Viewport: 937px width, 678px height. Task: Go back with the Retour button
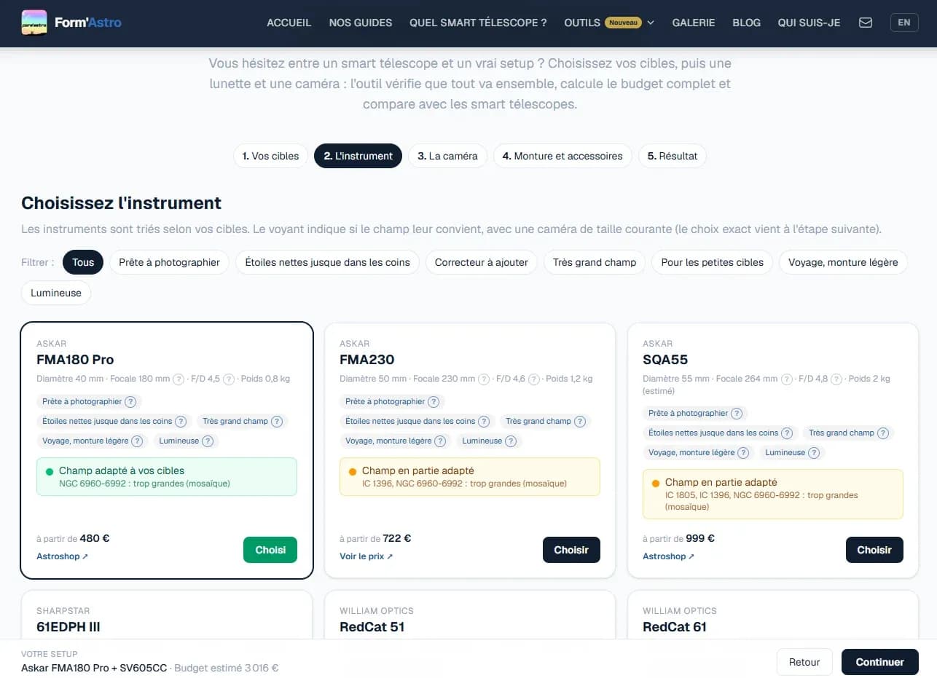point(804,662)
